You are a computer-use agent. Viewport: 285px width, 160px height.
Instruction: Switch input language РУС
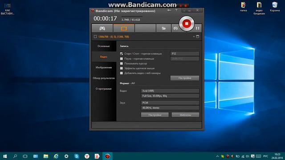pos(265,156)
